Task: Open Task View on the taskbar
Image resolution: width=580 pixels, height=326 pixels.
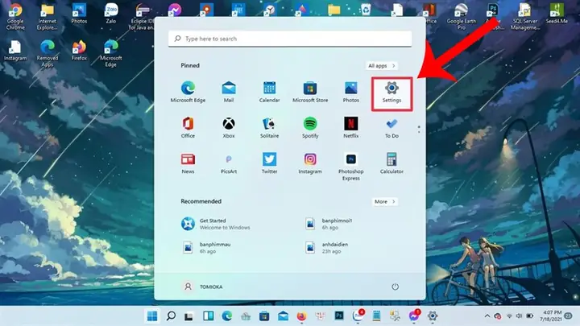Action: tap(189, 316)
